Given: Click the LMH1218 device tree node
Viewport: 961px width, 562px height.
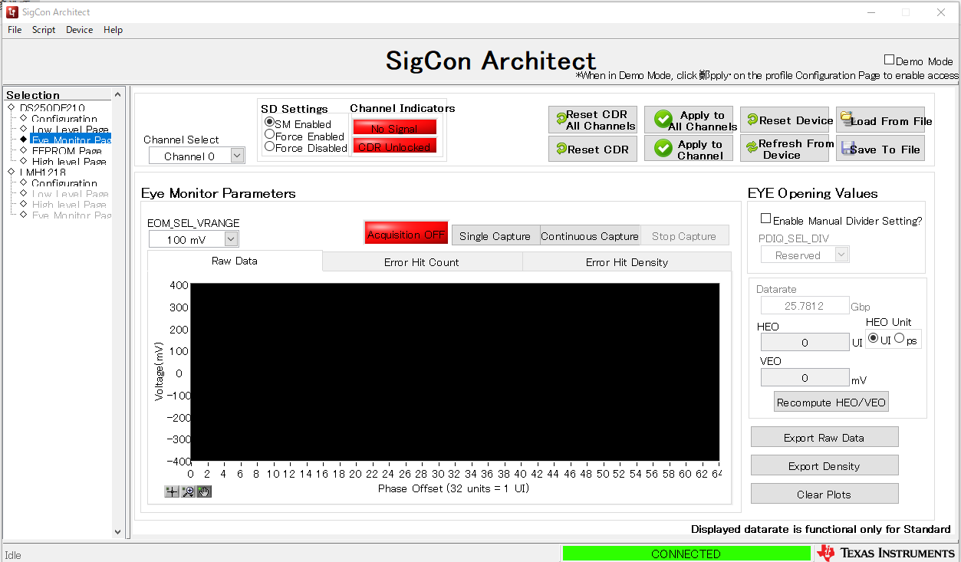Looking at the screenshot, I should pos(43,173).
